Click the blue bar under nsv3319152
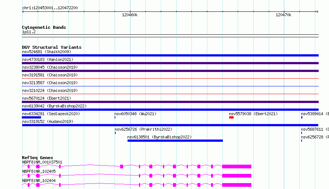The width and height of the screenshot is (329, 189). click(170, 125)
